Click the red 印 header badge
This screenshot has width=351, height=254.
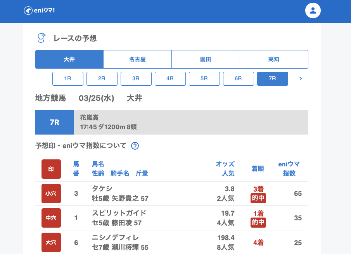point(51,169)
